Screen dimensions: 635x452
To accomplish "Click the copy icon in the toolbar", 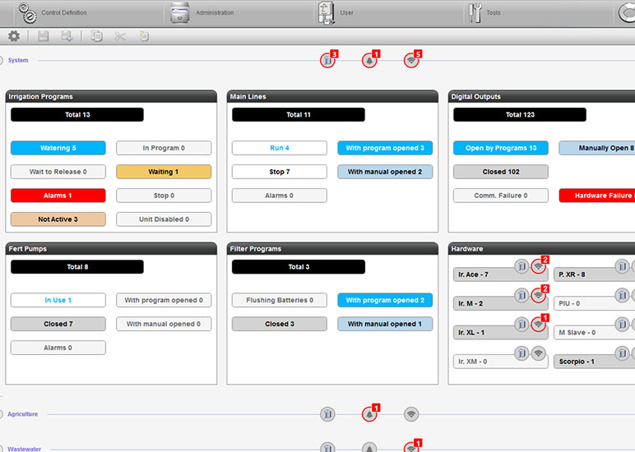I will [x=97, y=36].
